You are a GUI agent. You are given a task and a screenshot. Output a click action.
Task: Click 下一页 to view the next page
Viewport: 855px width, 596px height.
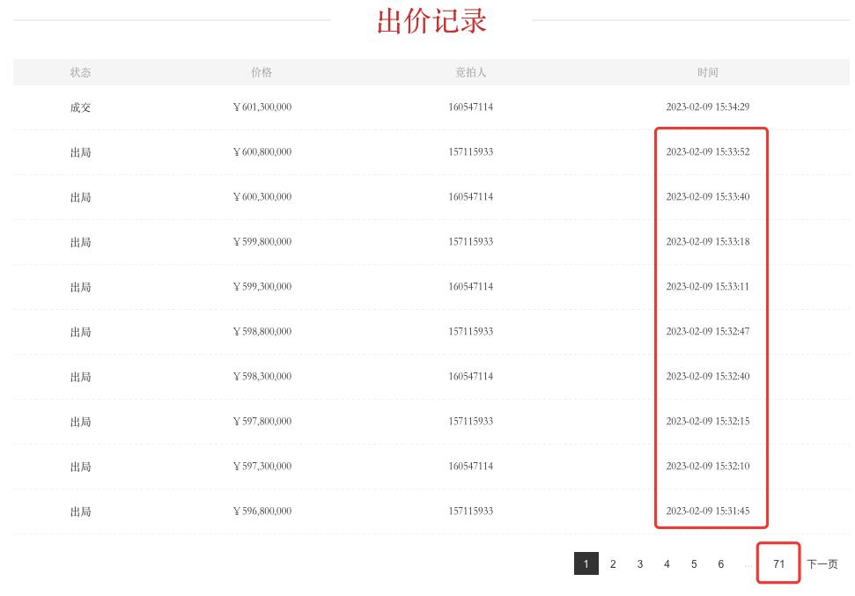point(822,563)
